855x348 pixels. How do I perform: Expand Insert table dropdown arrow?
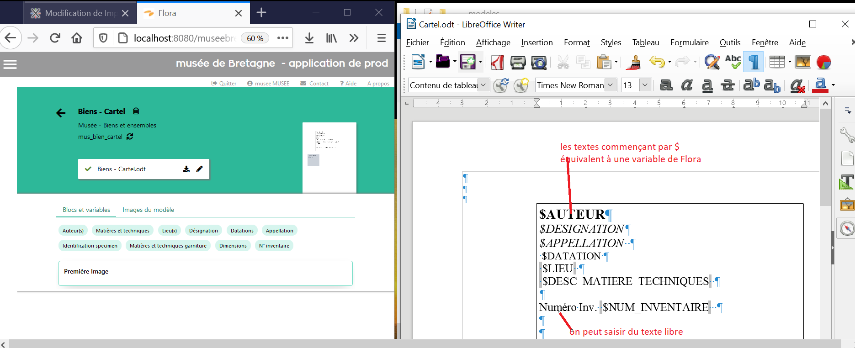(x=790, y=62)
